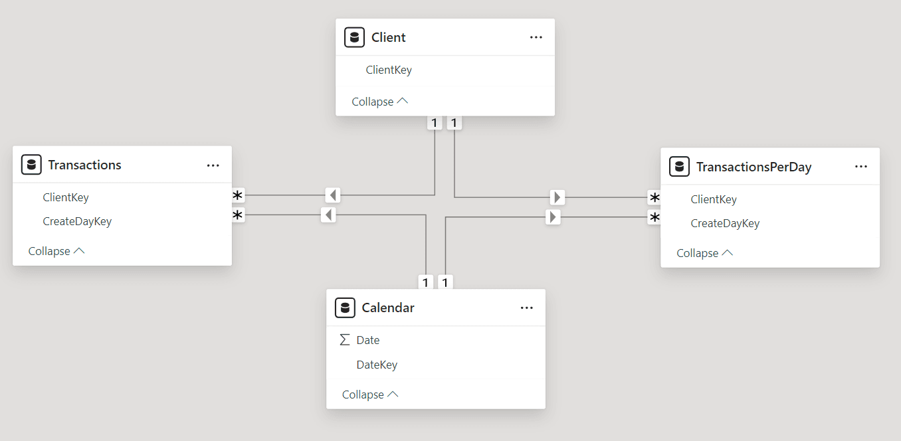Click filter direction arrow on Calendar-TransactionsPerDay relationship
Viewport: 901px width, 441px height.
pos(553,217)
